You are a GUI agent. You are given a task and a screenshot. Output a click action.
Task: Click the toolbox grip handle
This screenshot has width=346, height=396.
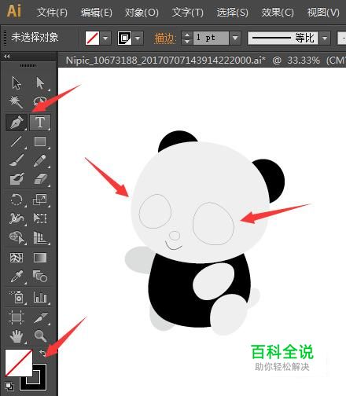click(x=28, y=65)
